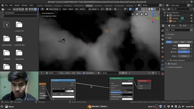Open viewport shading options dropdown arrow
The image size is (194, 109).
pos(158,9)
